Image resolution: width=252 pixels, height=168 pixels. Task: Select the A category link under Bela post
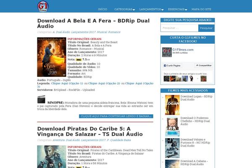coord(54,32)
